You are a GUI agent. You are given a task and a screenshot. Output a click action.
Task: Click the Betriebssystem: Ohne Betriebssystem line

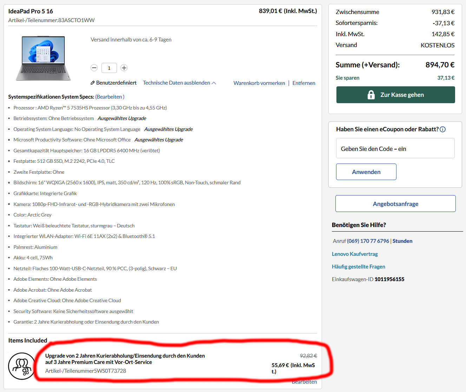coord(54,119)
